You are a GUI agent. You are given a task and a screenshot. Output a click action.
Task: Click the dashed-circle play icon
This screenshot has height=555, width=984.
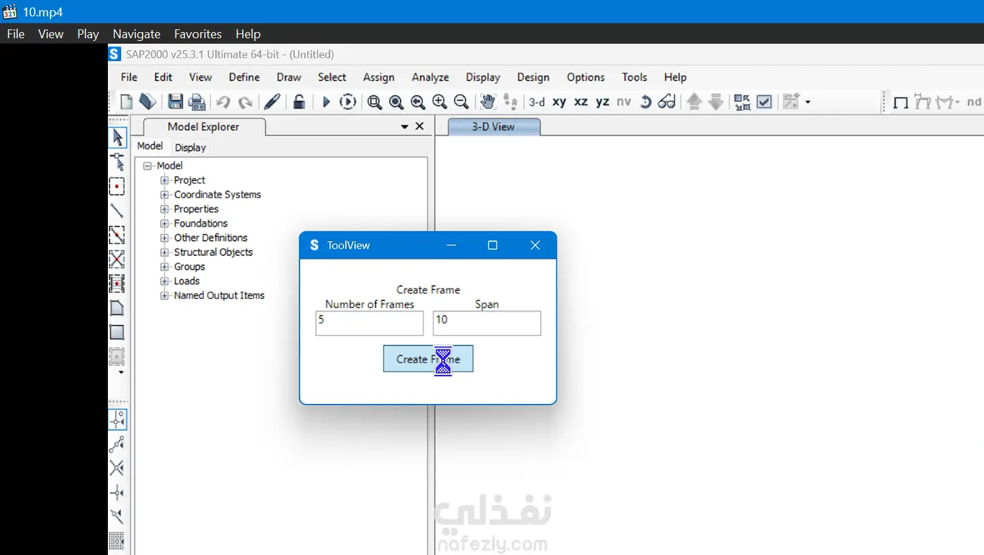348,102
